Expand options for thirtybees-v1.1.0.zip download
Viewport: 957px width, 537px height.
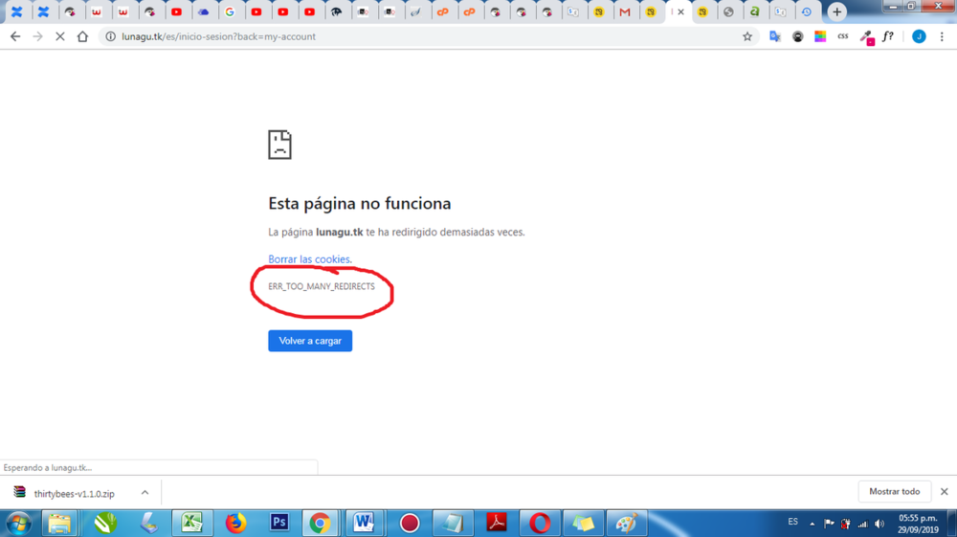(145, 493)
